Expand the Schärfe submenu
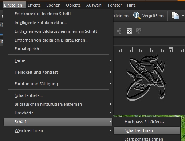This screenshot has width=185, height=141. [58, 122]
